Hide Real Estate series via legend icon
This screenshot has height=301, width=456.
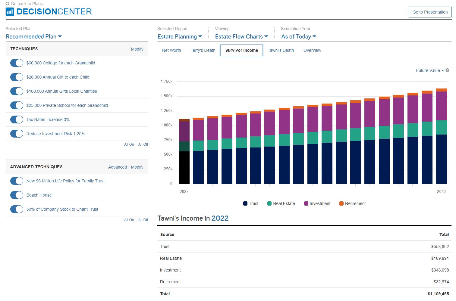tap(269, 204)
